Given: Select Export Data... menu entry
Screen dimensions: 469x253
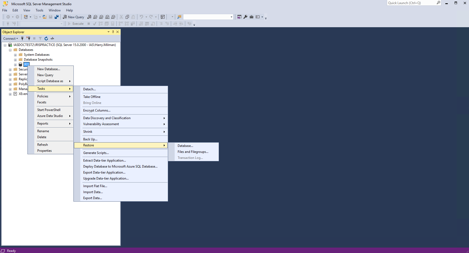Looking at the screenshot, I should pos(121,198).
